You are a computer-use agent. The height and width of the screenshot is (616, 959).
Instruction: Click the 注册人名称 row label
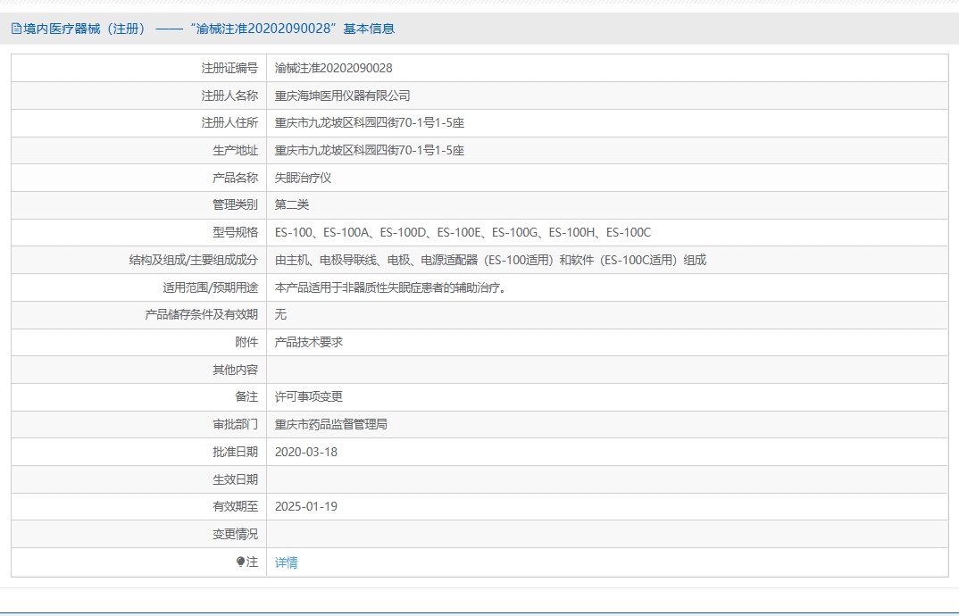230,96
